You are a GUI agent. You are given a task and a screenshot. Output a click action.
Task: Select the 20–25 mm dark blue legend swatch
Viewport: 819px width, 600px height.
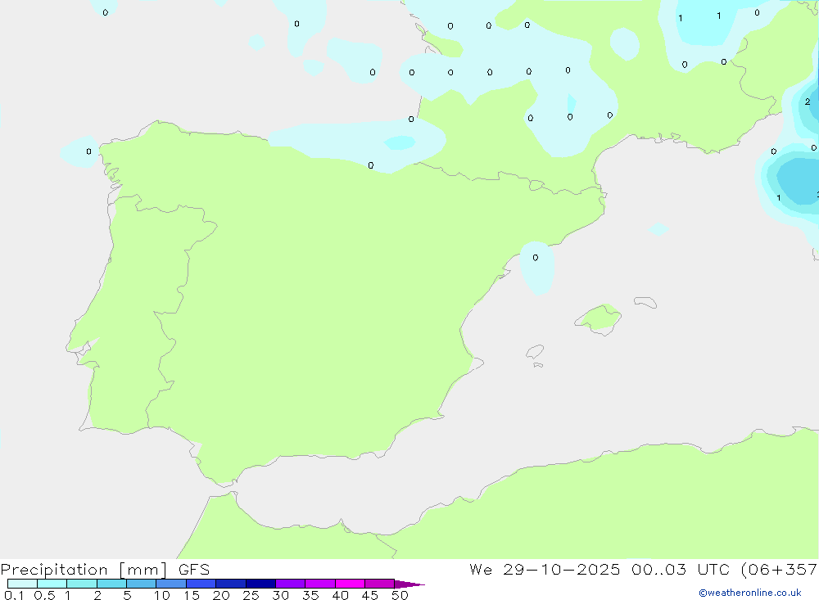click(230, 584)
